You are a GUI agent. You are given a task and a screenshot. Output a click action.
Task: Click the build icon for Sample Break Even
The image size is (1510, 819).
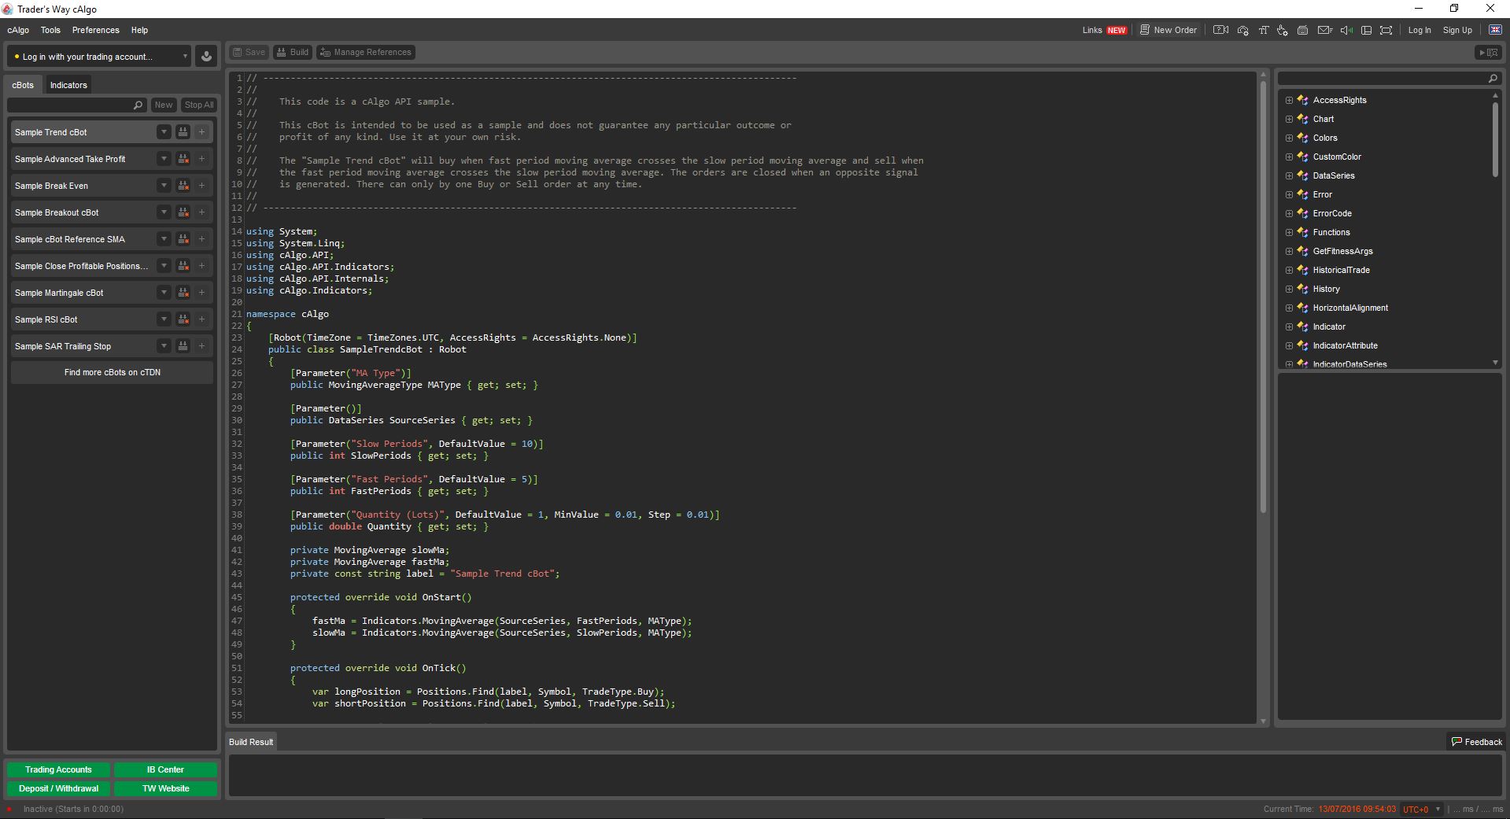point(183,186)
